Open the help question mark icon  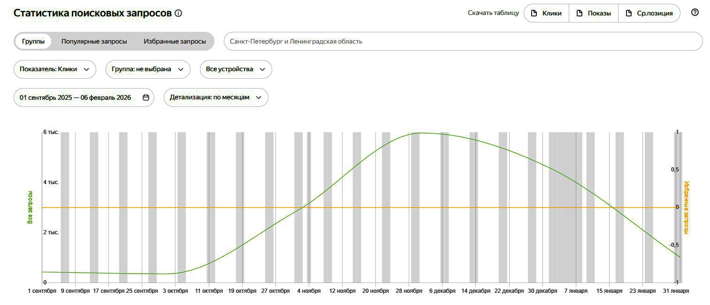tap(695, 13)
